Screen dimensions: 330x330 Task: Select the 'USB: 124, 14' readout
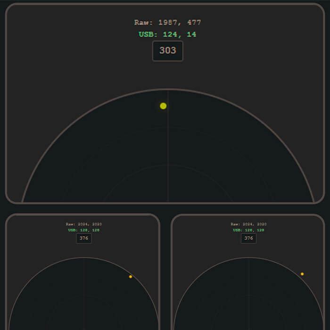(167, 34)
